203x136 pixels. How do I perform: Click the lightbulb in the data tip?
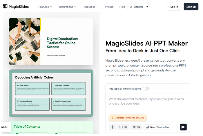(x=113, y=118)
